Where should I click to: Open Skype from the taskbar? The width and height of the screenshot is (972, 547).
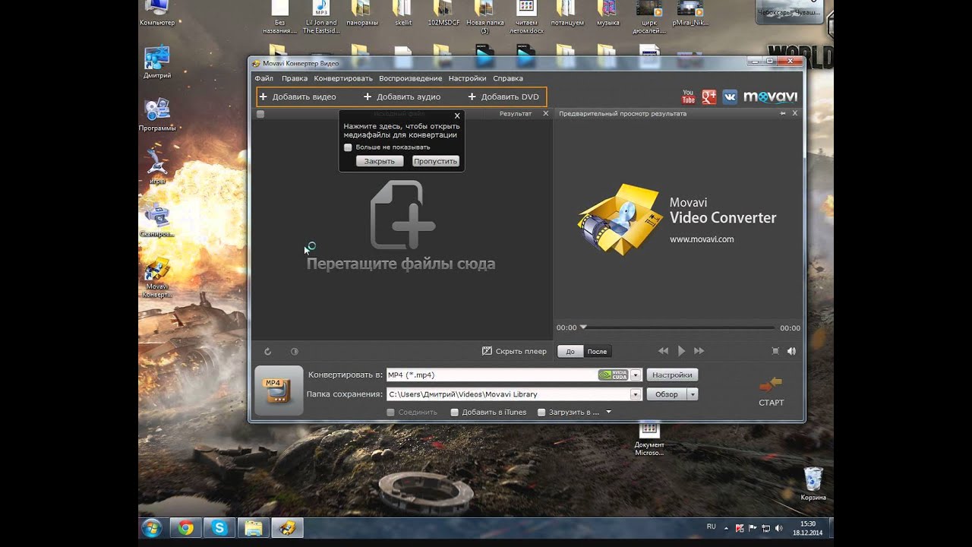219,528
